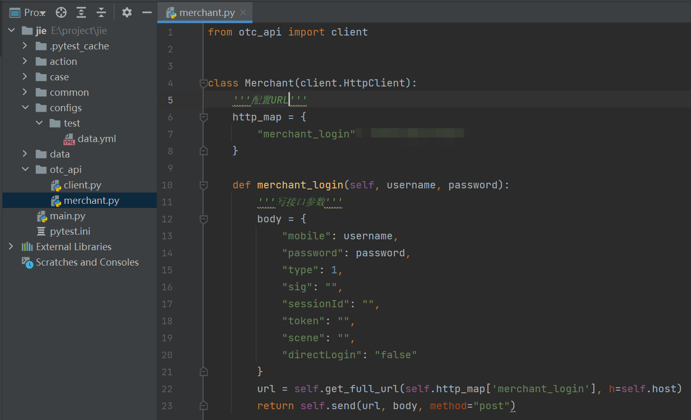Select External Libraries label in tree

pos(74,247)
